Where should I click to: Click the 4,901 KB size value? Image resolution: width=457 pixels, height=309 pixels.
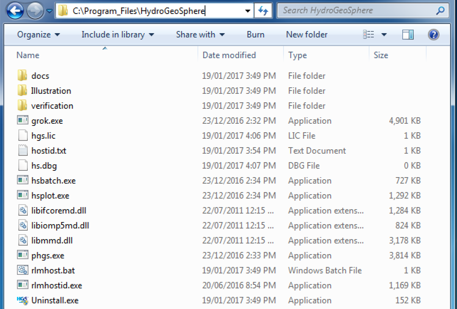pos(405,121)
